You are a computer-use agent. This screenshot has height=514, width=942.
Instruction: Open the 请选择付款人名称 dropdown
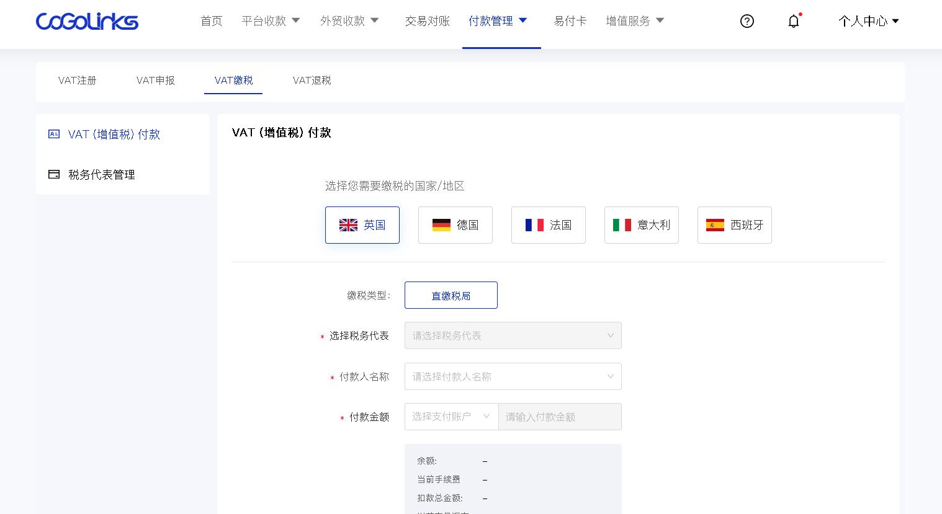[x=513, y=376]
